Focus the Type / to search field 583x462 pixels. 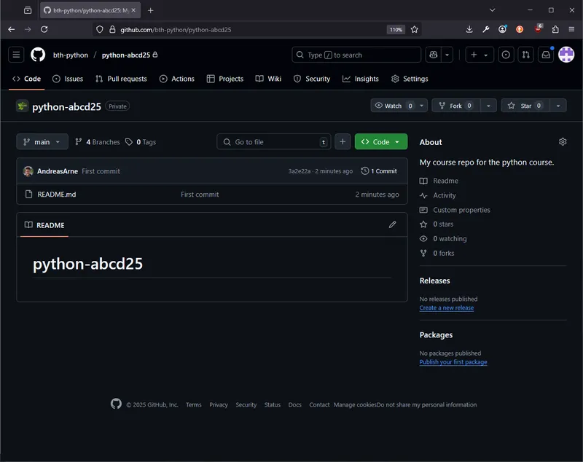pos(356,55)
